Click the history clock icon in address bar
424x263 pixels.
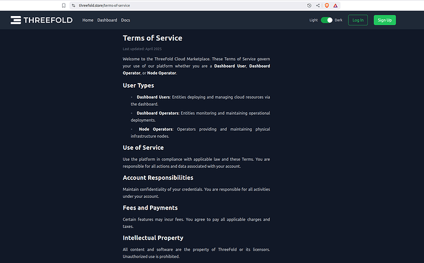(x=309, y=6)
